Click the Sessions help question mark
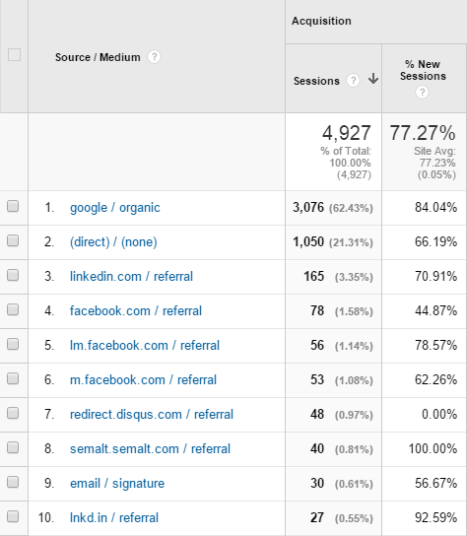467x536 pixels. point(353,81)
